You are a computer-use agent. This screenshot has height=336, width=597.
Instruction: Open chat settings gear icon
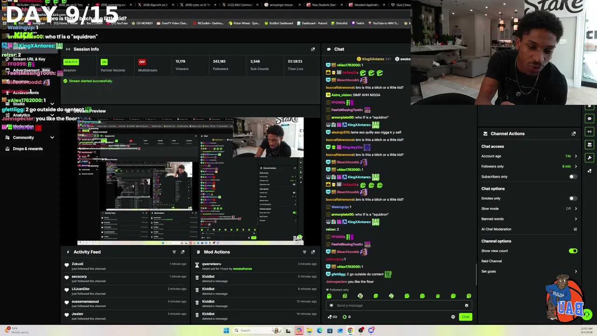[453, 317]
